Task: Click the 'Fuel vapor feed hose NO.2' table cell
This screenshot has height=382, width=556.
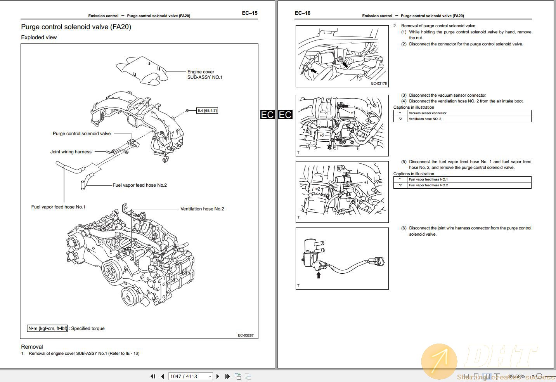Action: point(469,185)
